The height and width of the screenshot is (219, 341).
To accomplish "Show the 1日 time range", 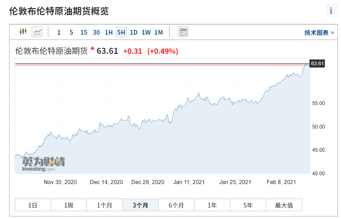I will [33, 205].
